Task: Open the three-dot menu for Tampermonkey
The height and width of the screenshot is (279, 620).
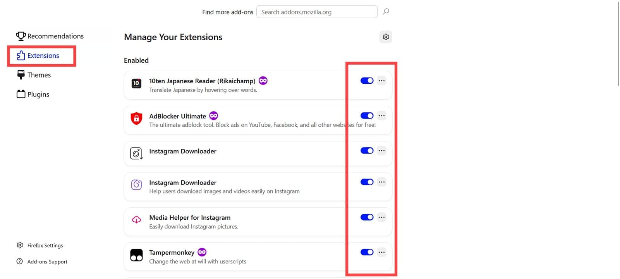Action: click(381, 252)
